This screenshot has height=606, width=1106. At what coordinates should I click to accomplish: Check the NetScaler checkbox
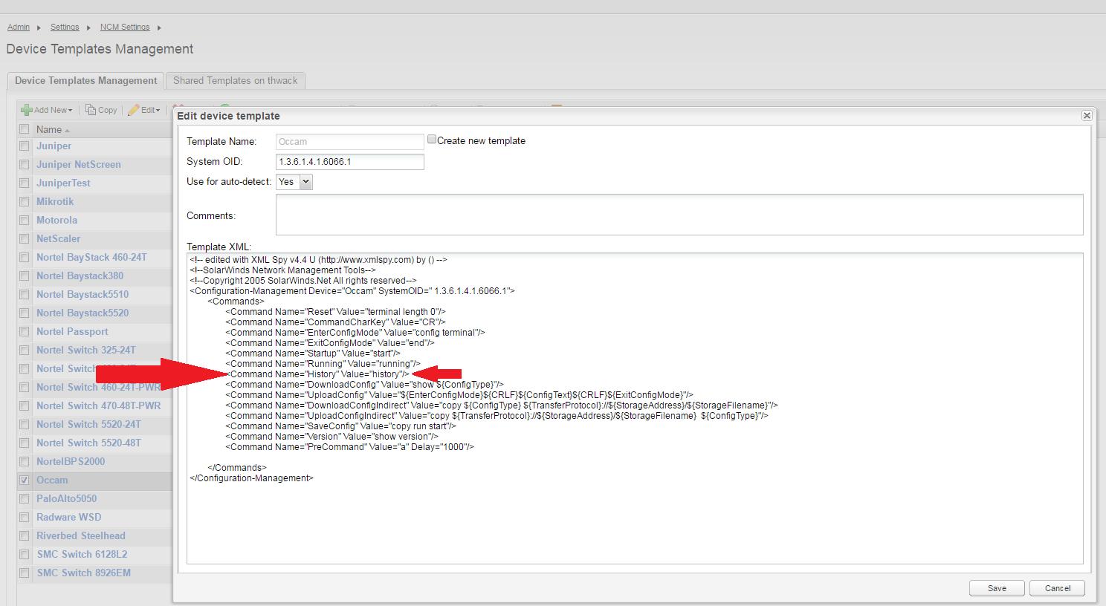click(25, 239)
